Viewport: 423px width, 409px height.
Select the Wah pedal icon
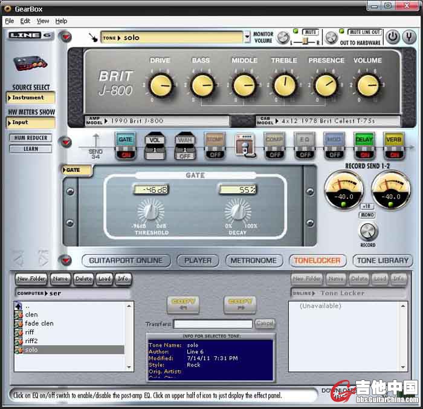tap(185, 140)
